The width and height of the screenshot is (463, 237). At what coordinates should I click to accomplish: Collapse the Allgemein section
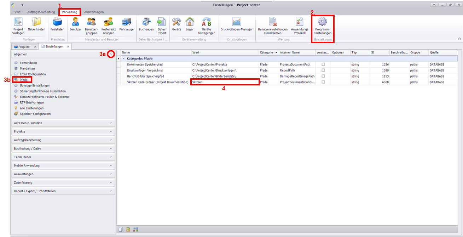point(111,54)
